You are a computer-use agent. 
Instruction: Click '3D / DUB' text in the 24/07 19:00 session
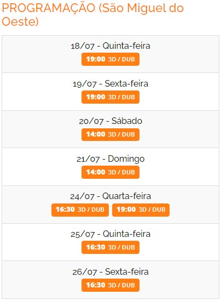(152, 210)
